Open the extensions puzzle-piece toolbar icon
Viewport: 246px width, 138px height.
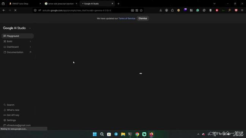click(x=172, y=10)
